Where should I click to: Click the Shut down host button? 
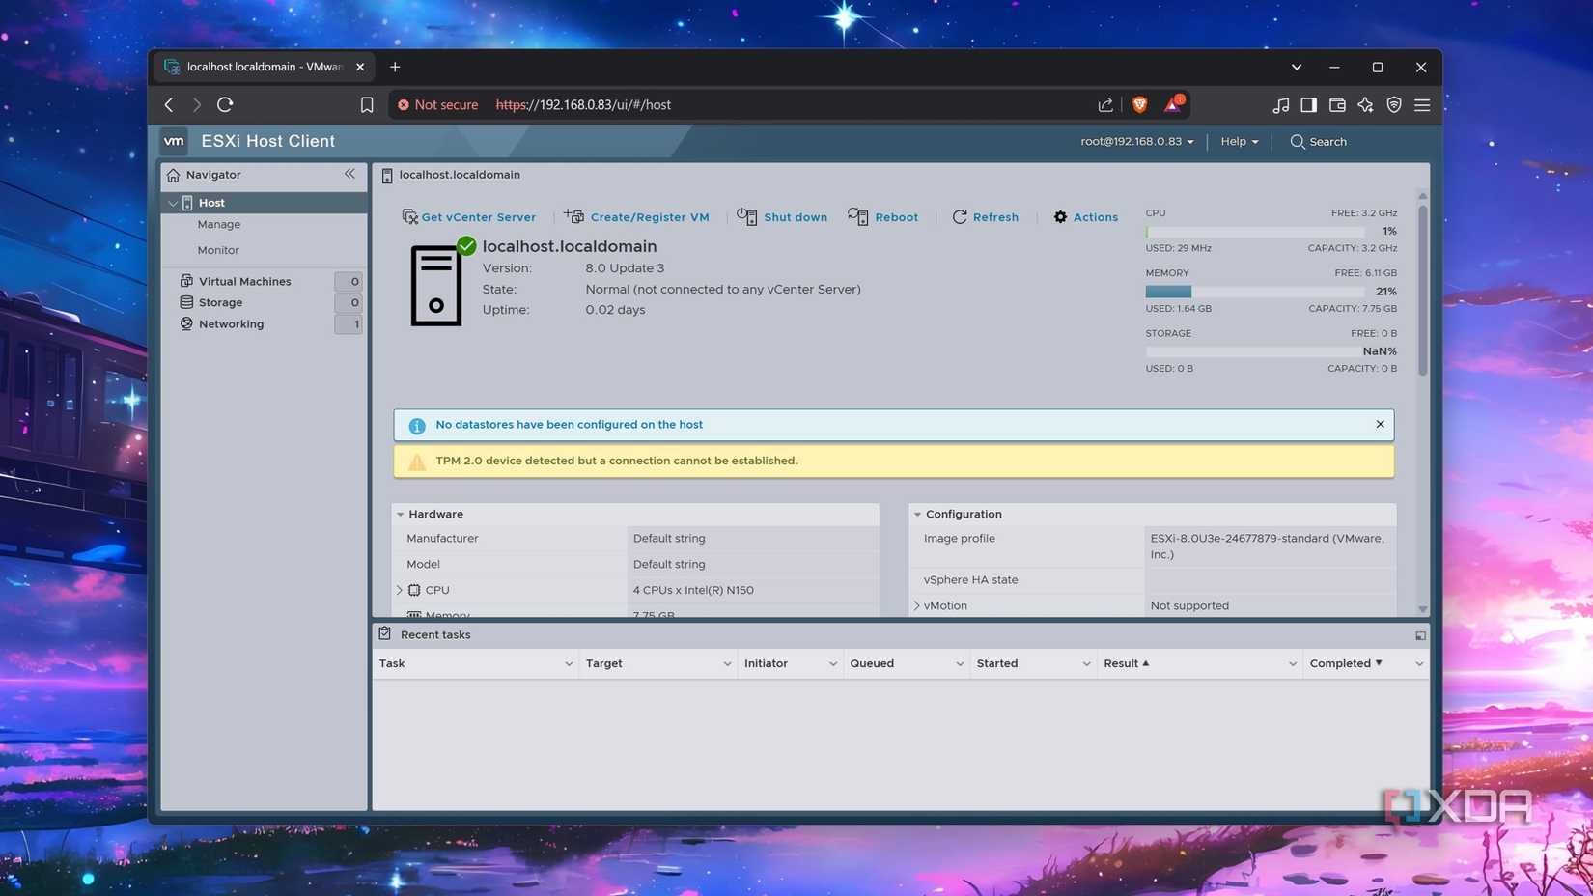coord(783,217)
